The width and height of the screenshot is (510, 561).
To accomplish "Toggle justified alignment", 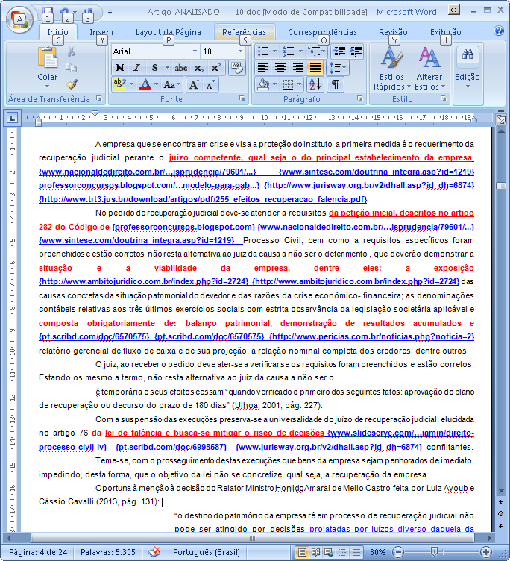I will (315, 68).
